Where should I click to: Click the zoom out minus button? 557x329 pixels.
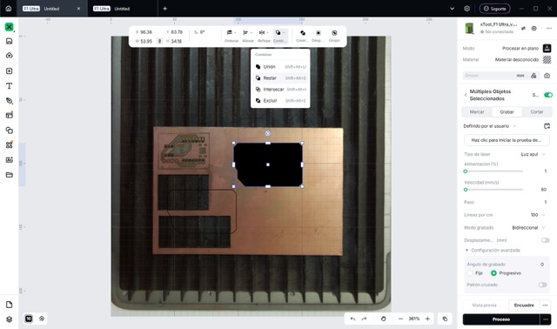tap(400, 319)
